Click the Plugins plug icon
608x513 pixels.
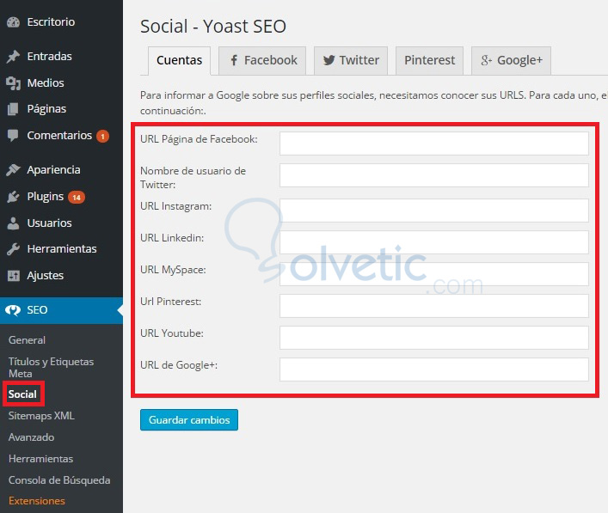pos(13,197)
